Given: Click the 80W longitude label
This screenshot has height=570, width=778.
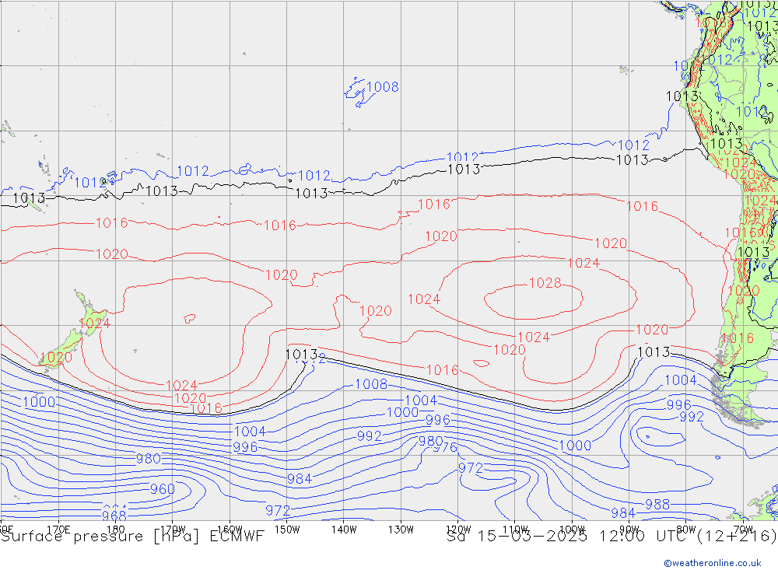Looking at the screenshot, I should [686, 530].
